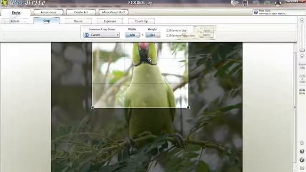The width and height of the screenshot is (306, 172).
Task: Click the Help Topic question mark icon
Action: tap(256, 12)
